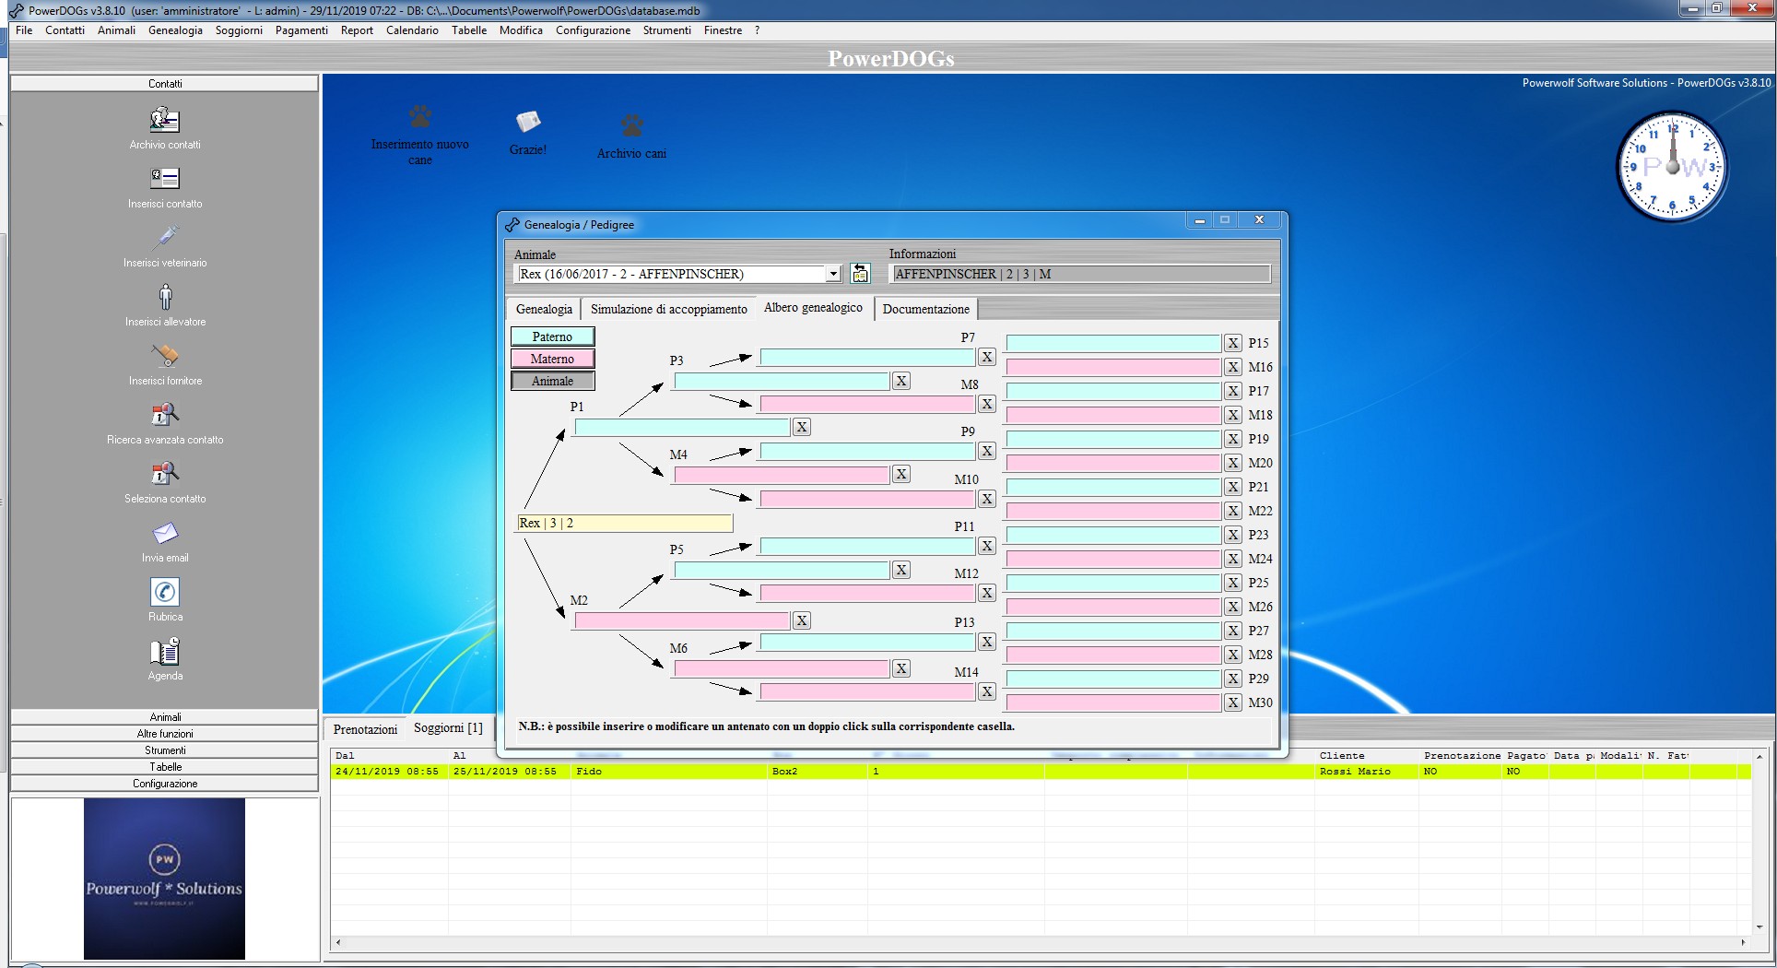
Task: Click the P5 ancestor field
Action: click(x=782, y=570)
